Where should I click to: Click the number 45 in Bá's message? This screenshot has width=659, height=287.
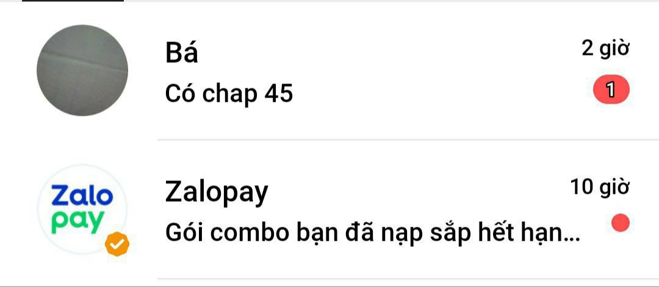tap(279, 94)
